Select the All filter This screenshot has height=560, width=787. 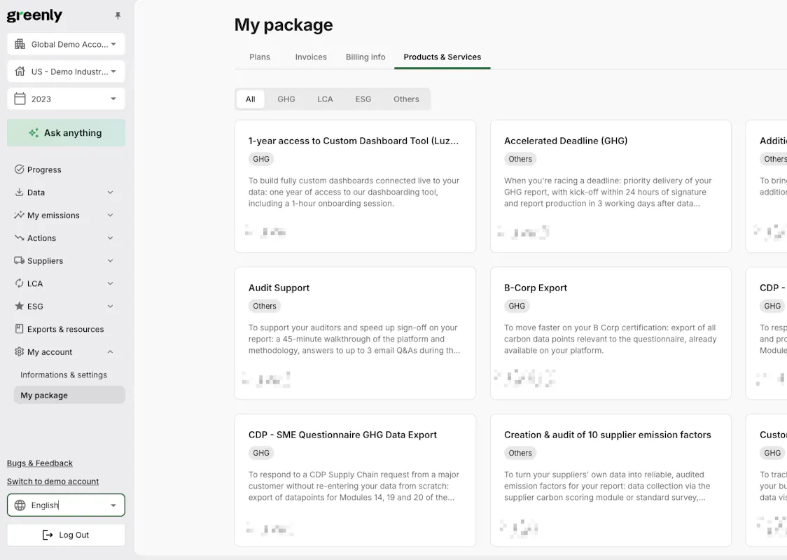pyautogui.click(x=251, y=99)
